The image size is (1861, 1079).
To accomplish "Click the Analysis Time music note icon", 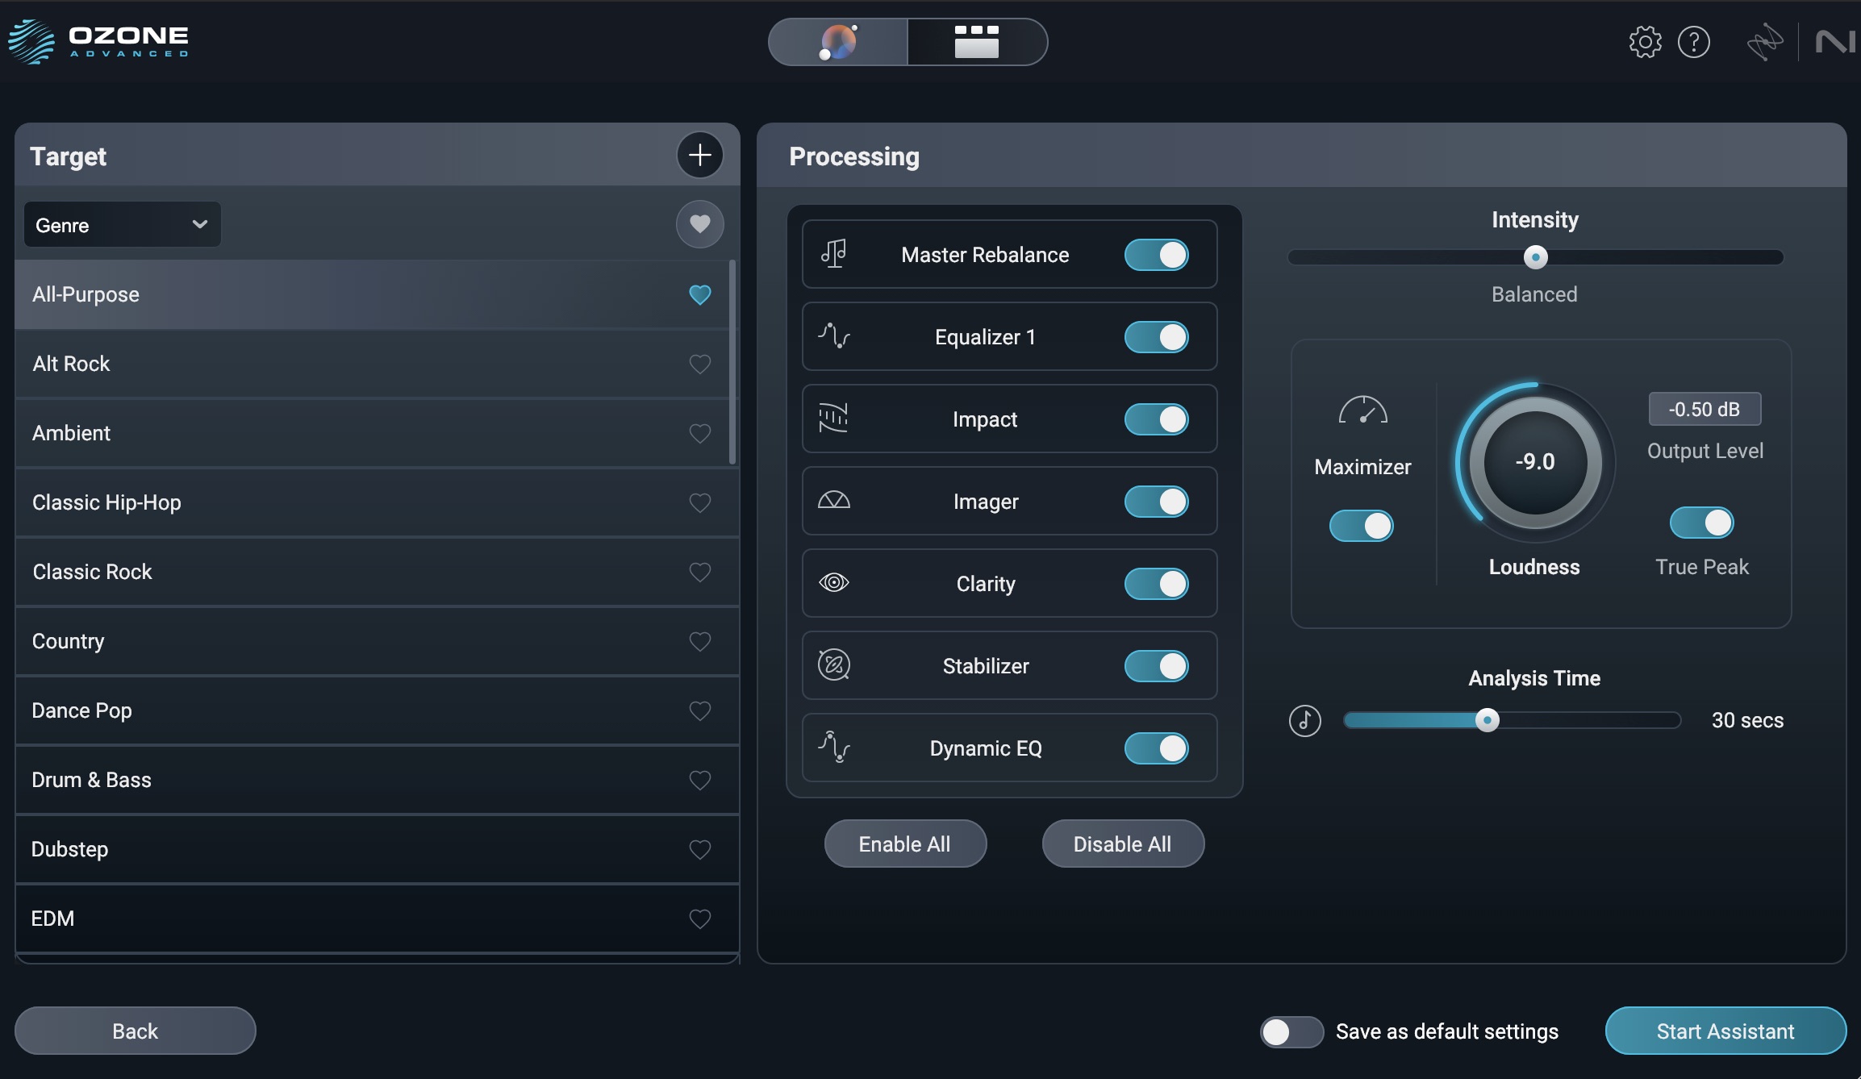I will coord(1304,720).
